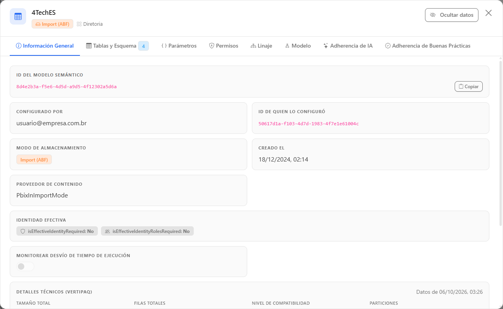Select the semantic model ID value
Viewport: 503px width, 309px height.
[x=66, y=87]
